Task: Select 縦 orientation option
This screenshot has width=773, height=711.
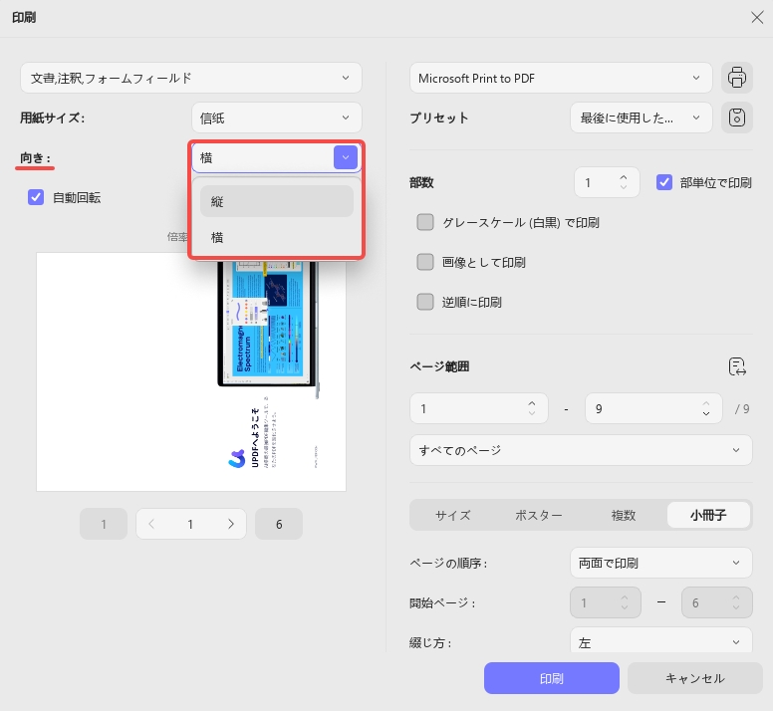Action: 277,201
